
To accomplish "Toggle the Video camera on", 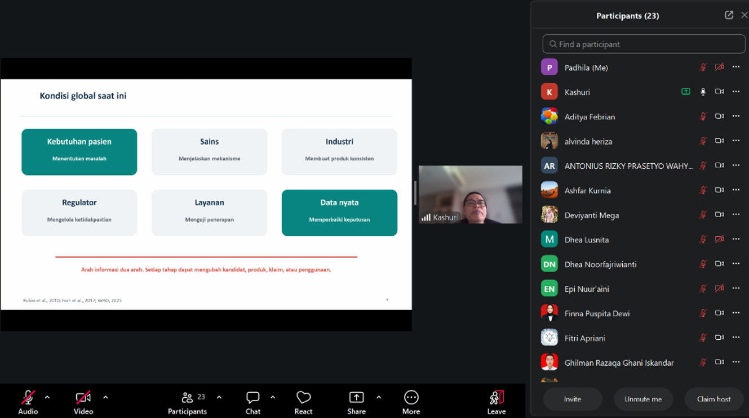I will (x=83, y=398).
